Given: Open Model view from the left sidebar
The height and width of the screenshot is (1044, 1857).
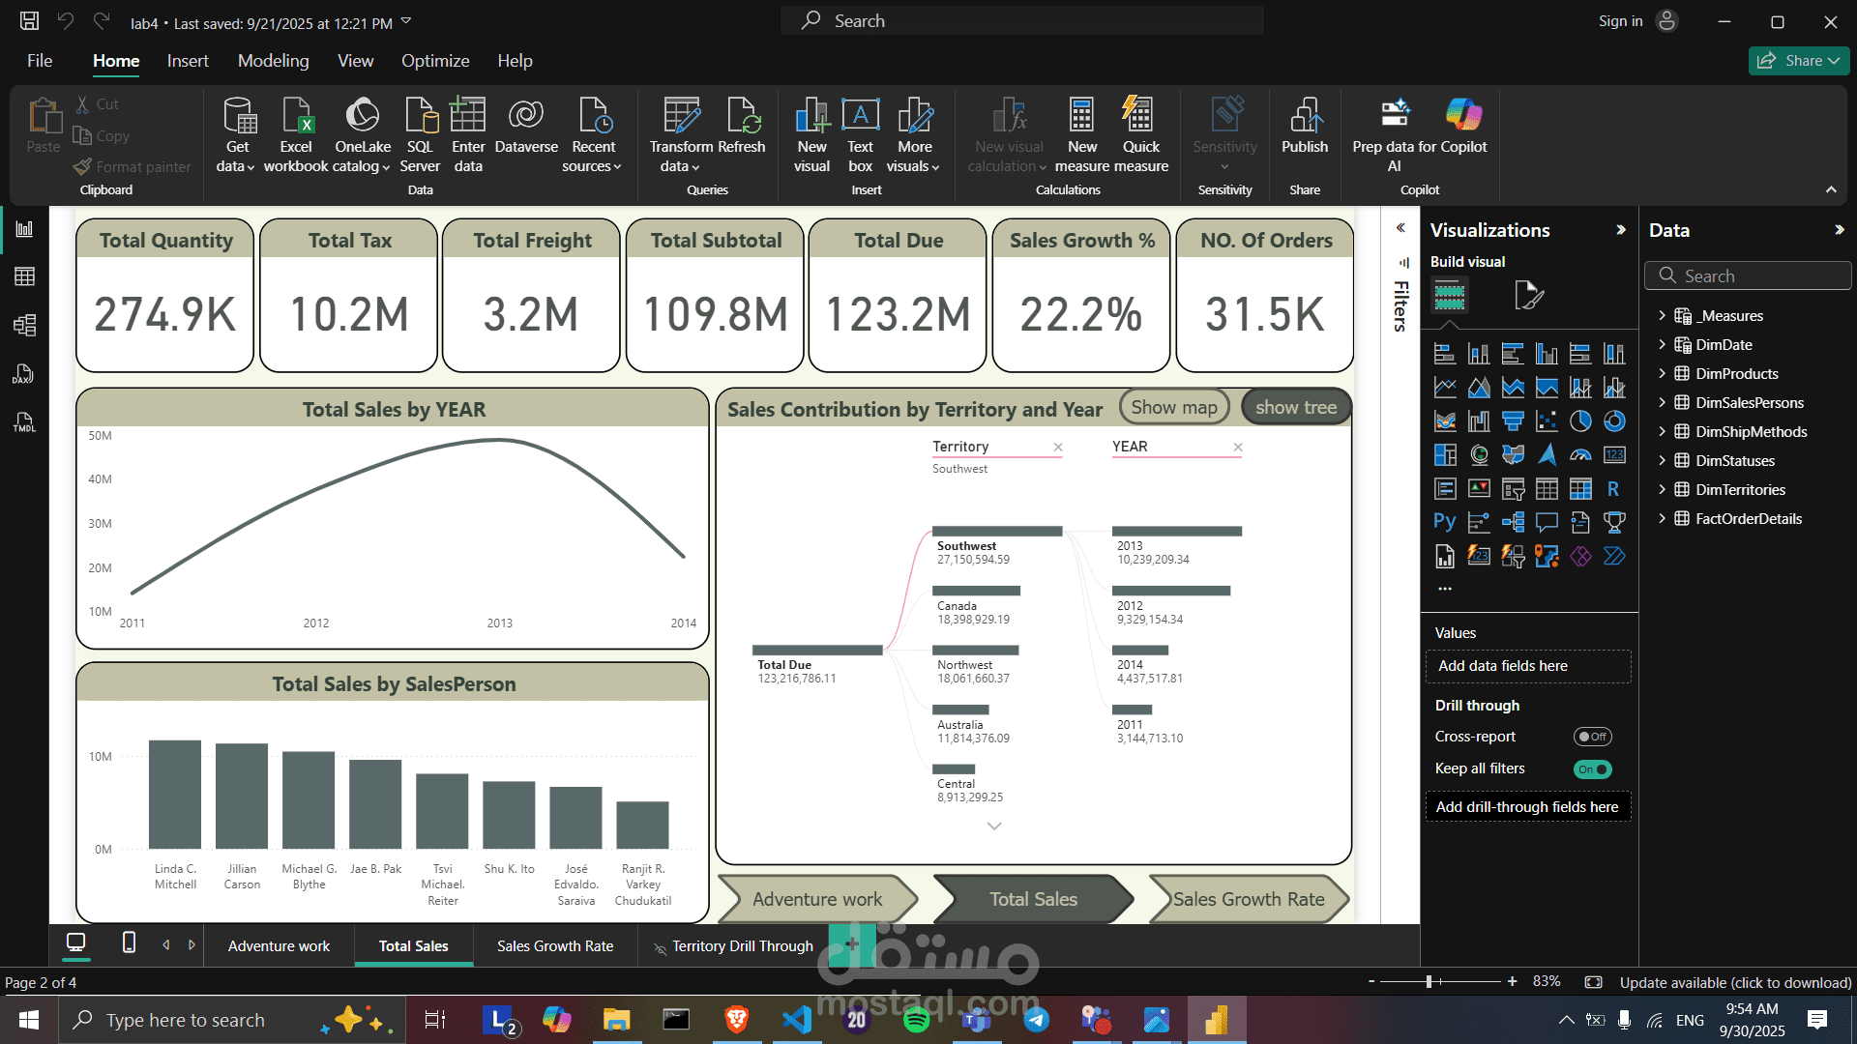Looking at the screenshot, I should (x=25, y=326).
